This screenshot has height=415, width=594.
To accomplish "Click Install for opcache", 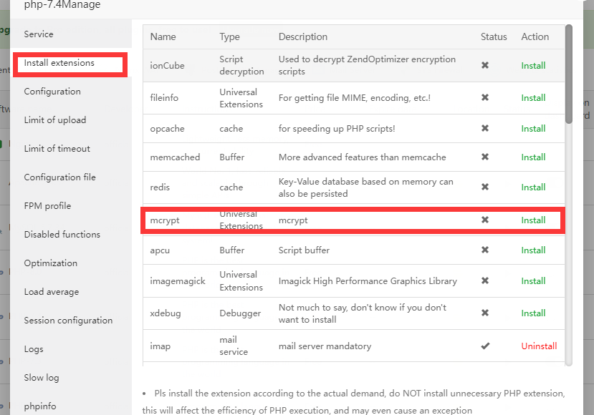I will point(533,129).
